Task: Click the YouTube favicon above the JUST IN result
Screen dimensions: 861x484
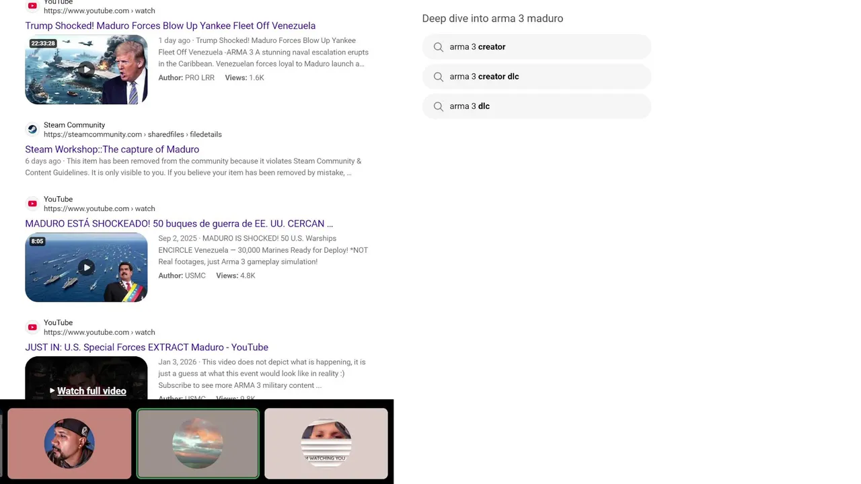Action: [32, 327]
